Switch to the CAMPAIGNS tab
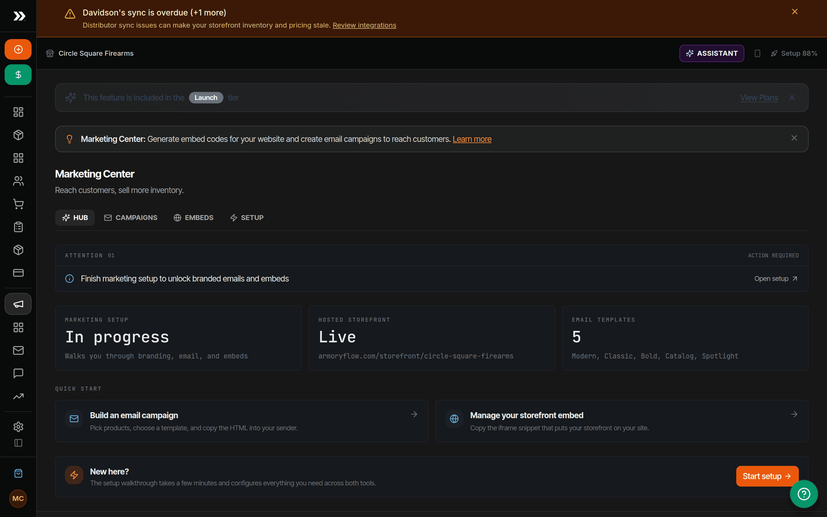 click(131, 218)
